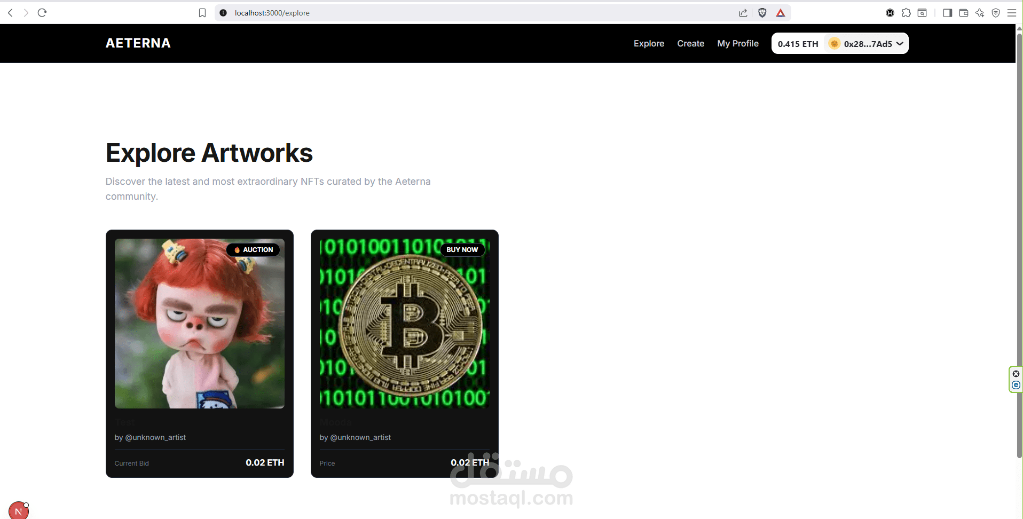
Task: Click @unknown_artist on the auction card
Action: 155,437
